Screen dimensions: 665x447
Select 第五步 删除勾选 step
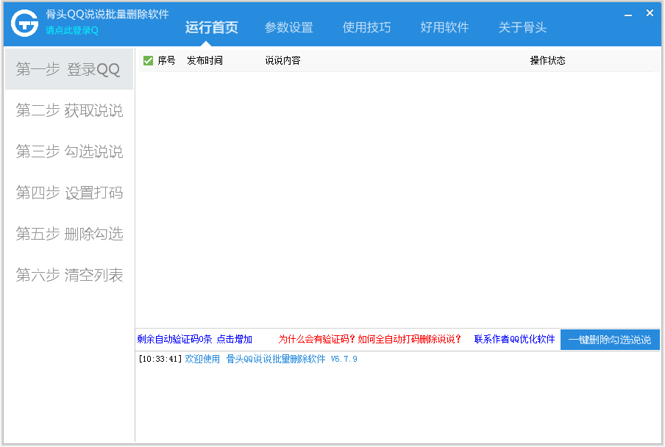tap(69, 234)
